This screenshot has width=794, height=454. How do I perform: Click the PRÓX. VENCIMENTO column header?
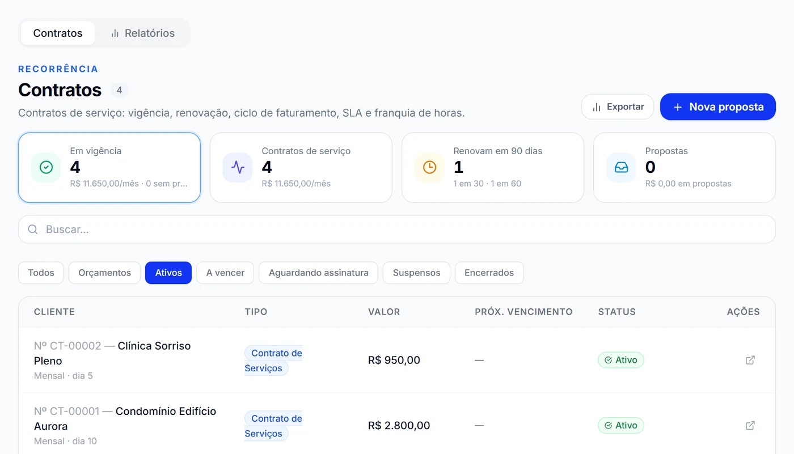pos(523,312)
